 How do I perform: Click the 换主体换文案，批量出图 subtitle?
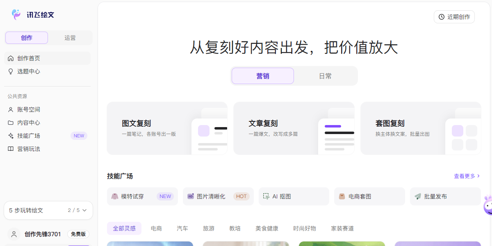(x=403, y=134)
